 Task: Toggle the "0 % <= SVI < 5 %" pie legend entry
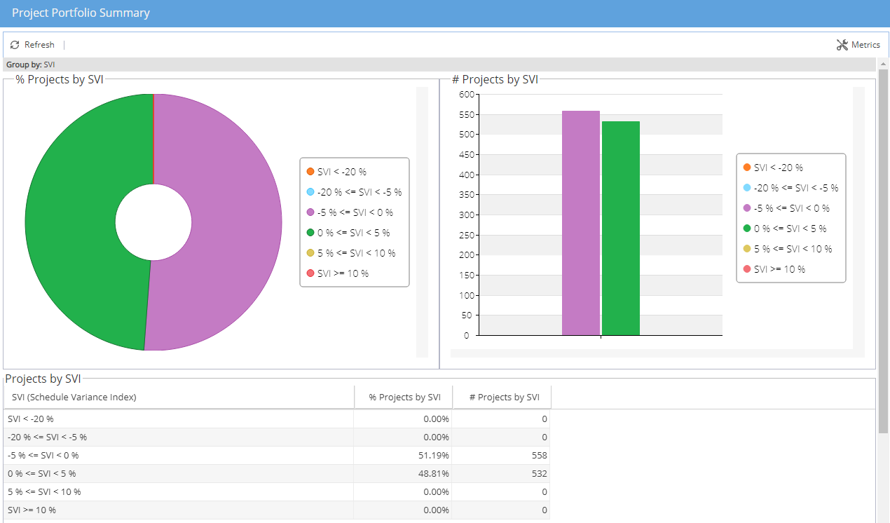[350, 232]
